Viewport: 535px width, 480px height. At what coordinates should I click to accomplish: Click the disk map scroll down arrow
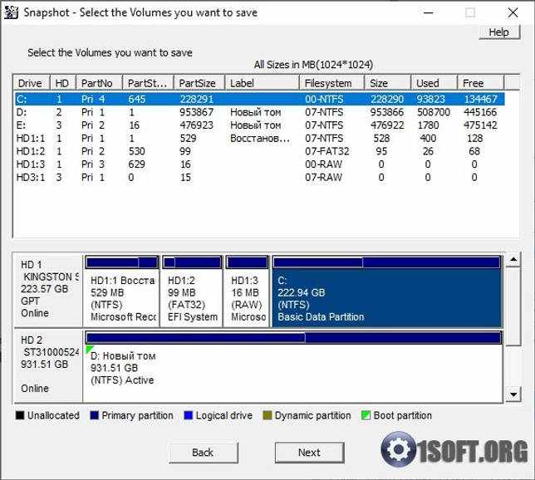click(513, 394)
